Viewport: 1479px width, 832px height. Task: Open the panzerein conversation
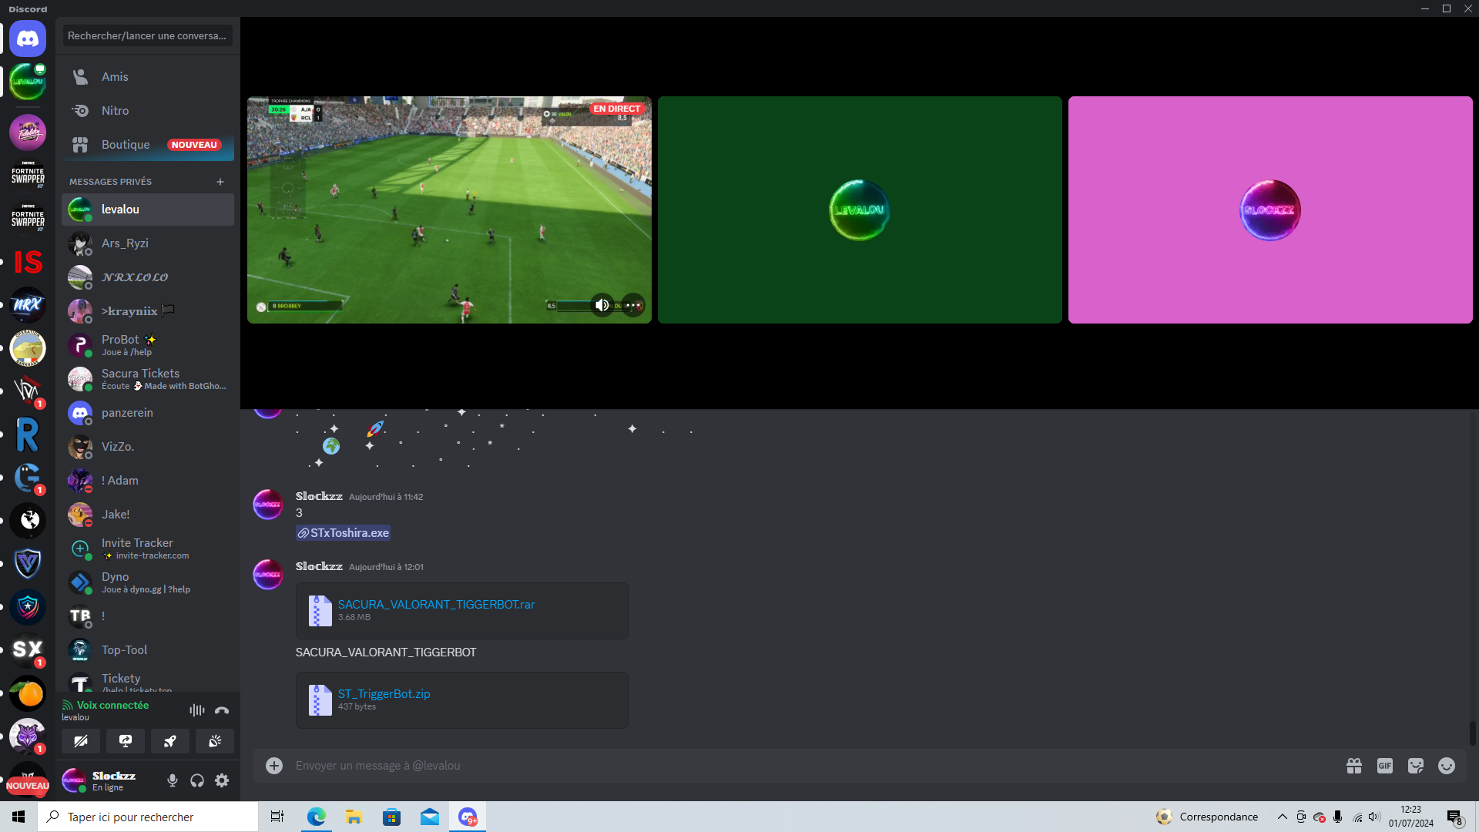(148, 413)
